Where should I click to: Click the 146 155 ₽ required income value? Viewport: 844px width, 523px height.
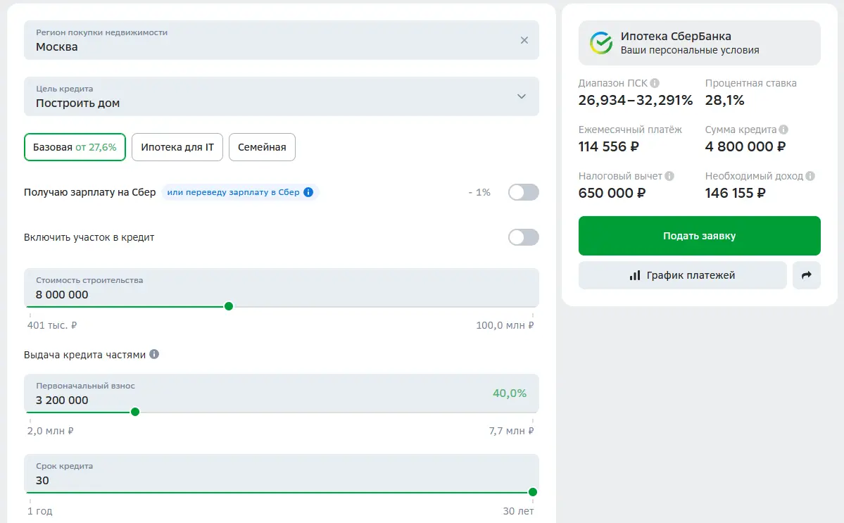[736, 193]
